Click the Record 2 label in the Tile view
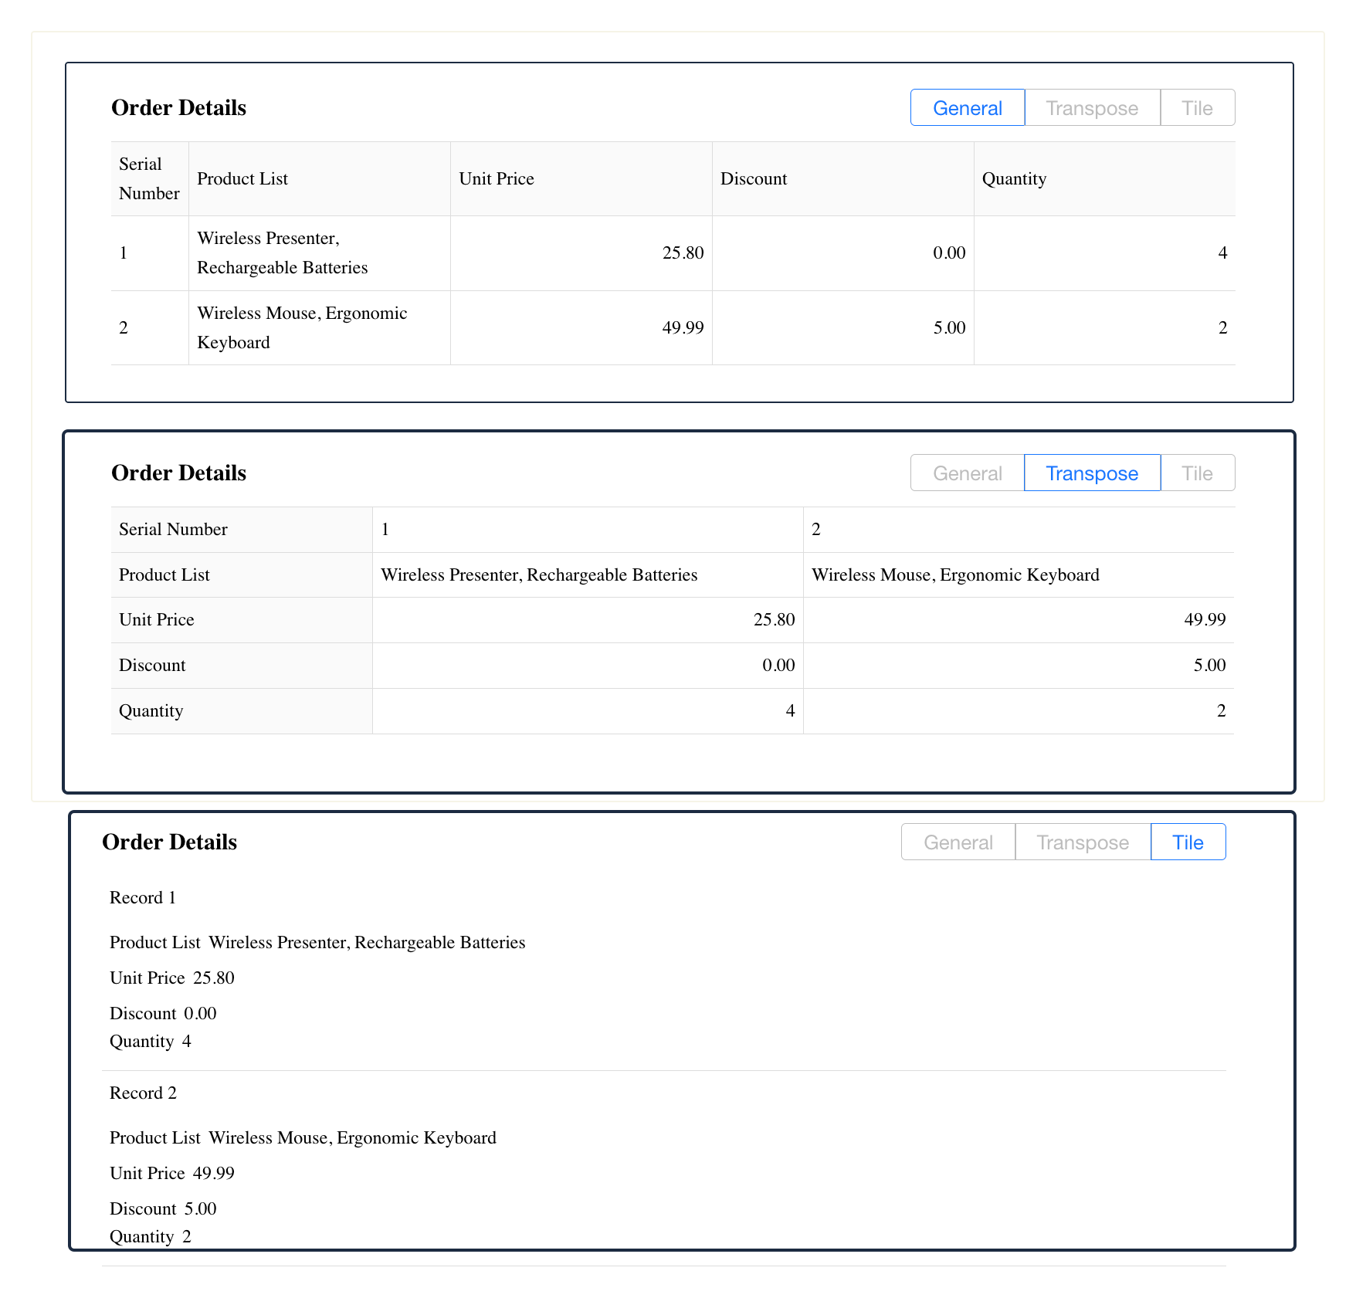Image resolution: width=1356 pixels, height=1298 pixels. pyautogui.click(x=143, y=1093)
